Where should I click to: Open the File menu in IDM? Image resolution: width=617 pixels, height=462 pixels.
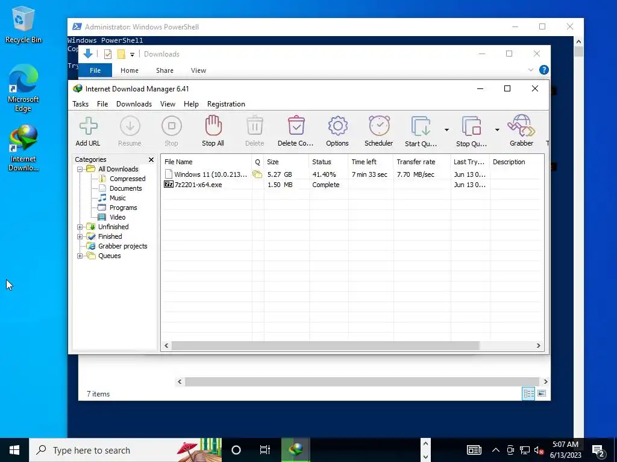point(102,104)
